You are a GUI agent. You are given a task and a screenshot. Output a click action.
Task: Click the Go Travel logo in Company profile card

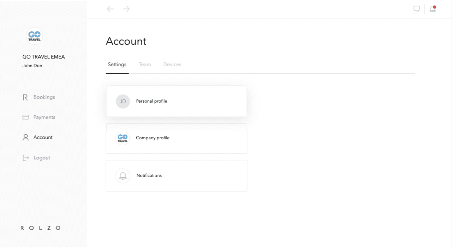click(x=123, y=138)
